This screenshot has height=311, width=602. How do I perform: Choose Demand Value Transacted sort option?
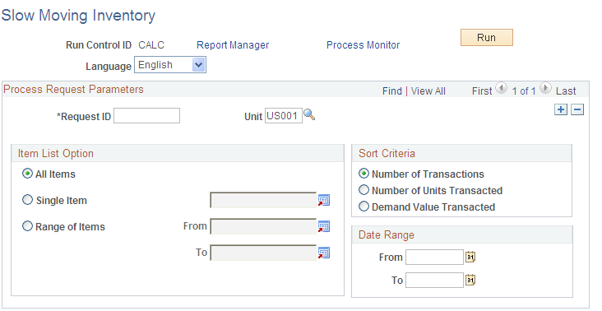coord(364,207)
